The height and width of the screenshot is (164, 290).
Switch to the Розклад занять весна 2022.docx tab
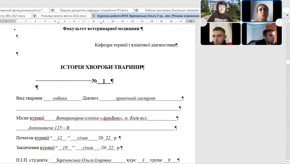(62, 16)
